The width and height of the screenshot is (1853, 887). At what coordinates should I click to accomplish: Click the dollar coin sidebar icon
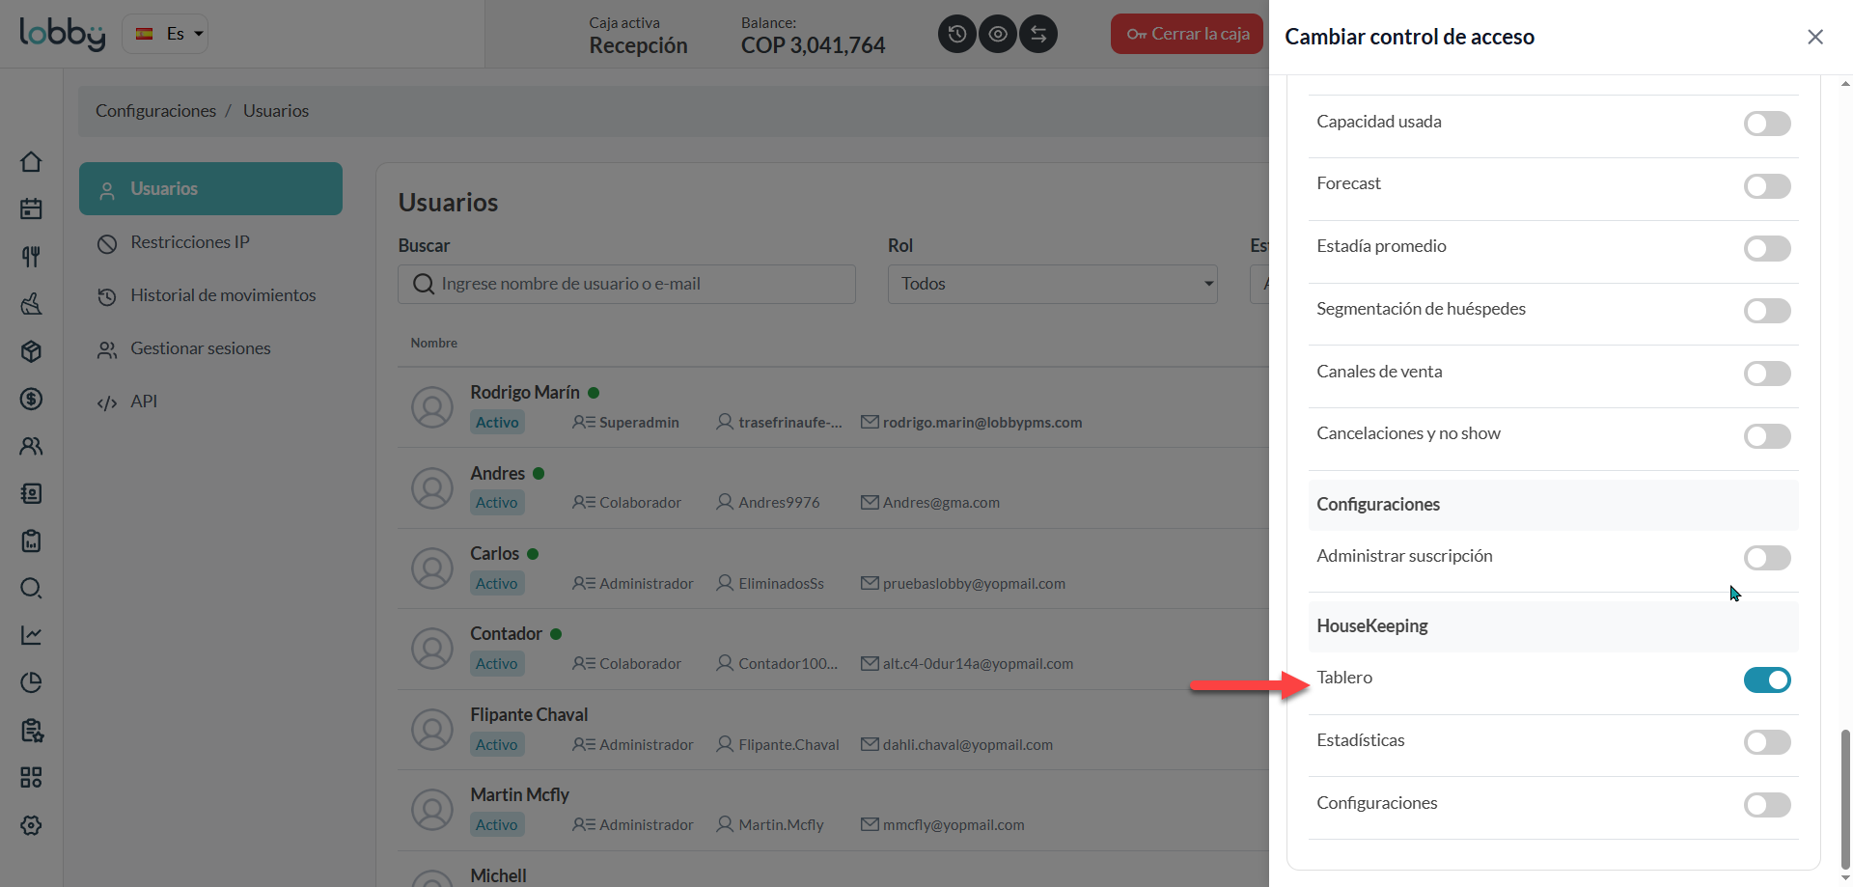[31, 399]
